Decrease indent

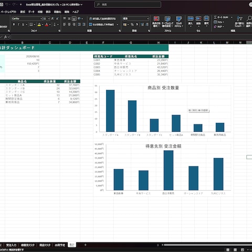[x=79, y=25]
